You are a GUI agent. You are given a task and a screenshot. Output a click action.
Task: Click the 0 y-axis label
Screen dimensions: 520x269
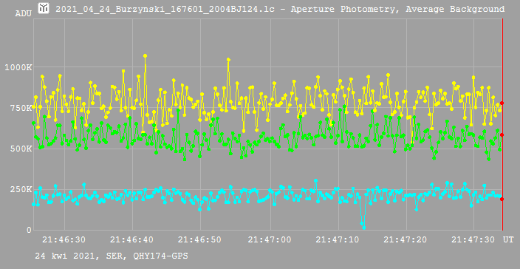(29, 230)
